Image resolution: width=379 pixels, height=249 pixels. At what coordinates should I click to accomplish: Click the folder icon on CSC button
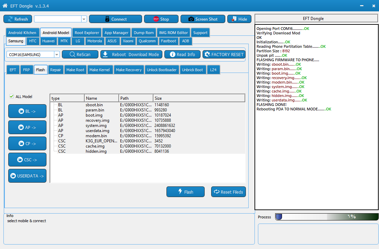coord(20,160)
